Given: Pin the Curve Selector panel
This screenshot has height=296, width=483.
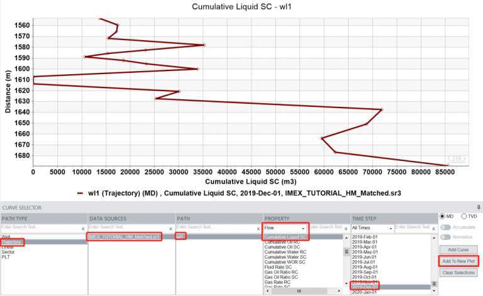Looking at the screenshot, I should (x=479, y=207).
